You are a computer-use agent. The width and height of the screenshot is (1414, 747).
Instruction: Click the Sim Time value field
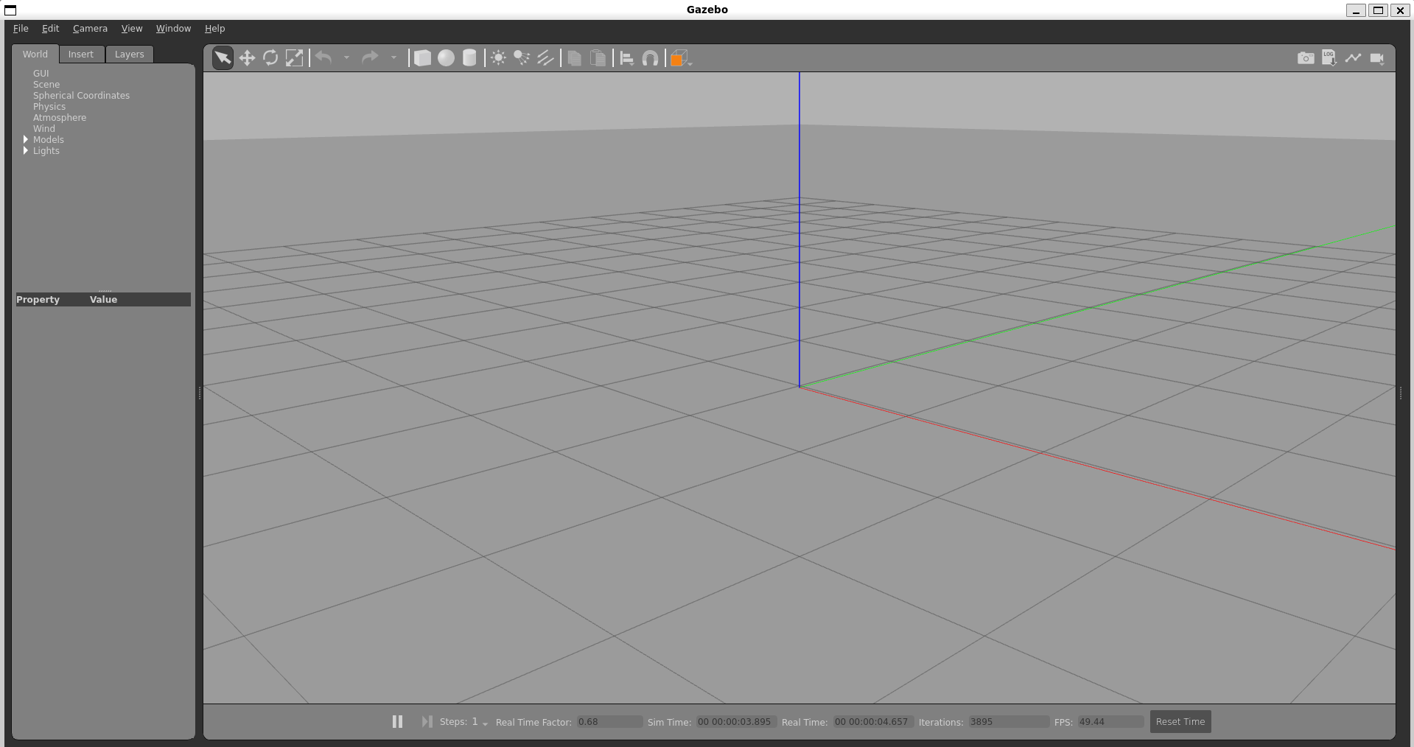tap(735, 722)
